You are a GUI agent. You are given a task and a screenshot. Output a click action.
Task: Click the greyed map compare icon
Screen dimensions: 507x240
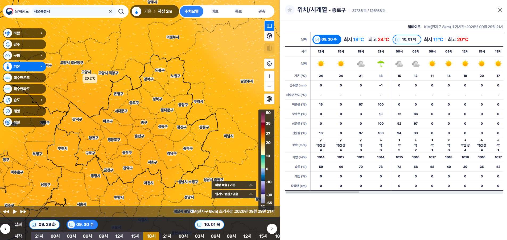[x=269, y=48]
